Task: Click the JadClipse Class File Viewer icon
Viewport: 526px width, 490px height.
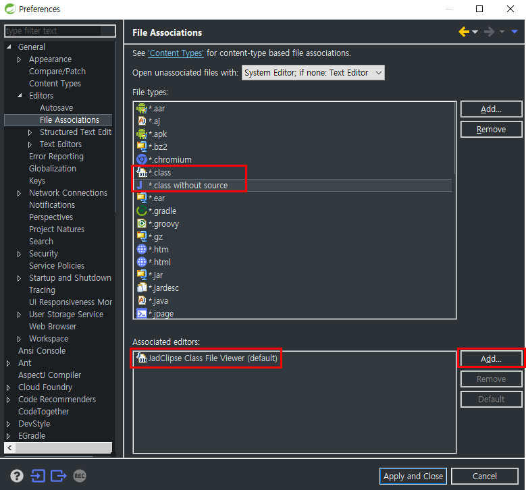Action: 142,358
